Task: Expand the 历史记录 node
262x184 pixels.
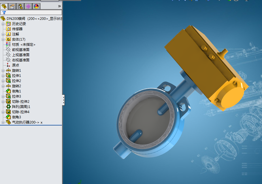Action: pos(3,24)
